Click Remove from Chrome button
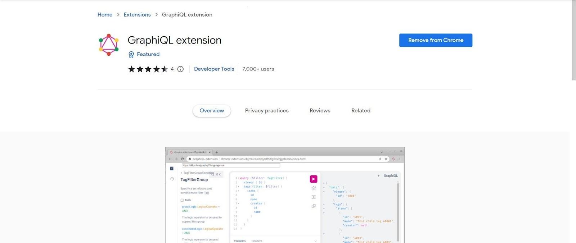Viewport: 576px width, 243px height. point(436,40)
